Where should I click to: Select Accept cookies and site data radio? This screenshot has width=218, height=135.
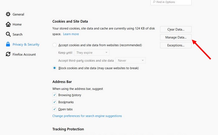tap(54, 45)
